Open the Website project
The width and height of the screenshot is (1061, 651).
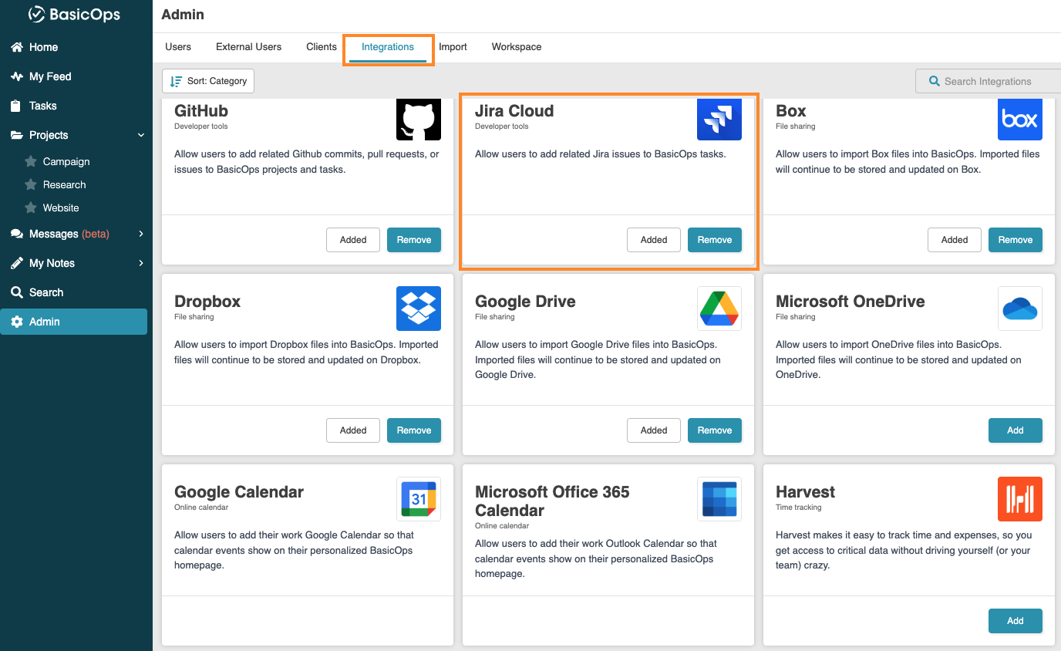click(61, 207)
